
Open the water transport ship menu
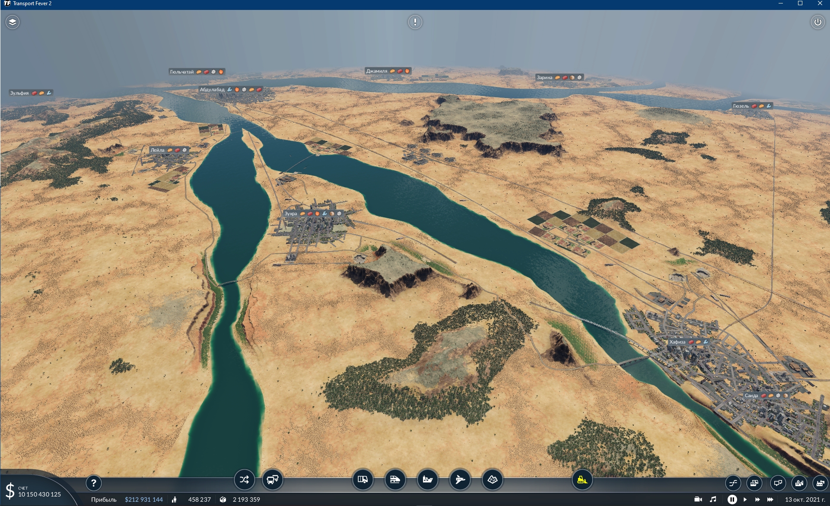coord(428,480)
